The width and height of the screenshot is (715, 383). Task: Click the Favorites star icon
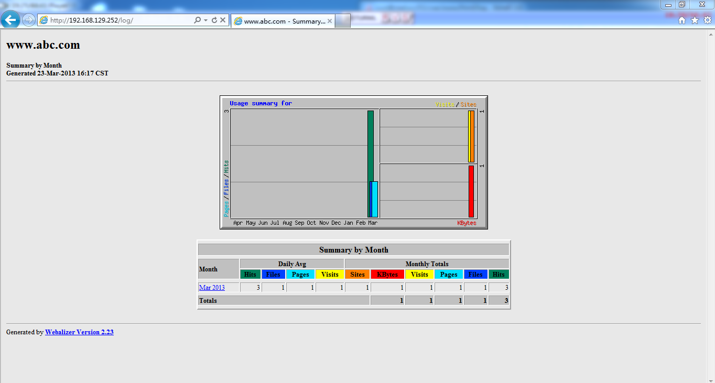pos(695,20)
